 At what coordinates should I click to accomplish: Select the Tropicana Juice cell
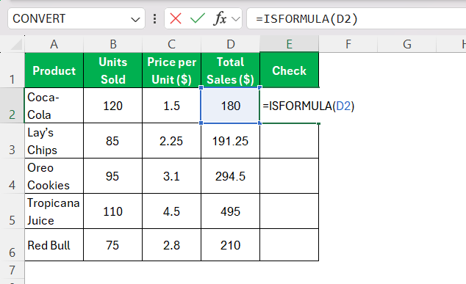click(x=54, y=211)
